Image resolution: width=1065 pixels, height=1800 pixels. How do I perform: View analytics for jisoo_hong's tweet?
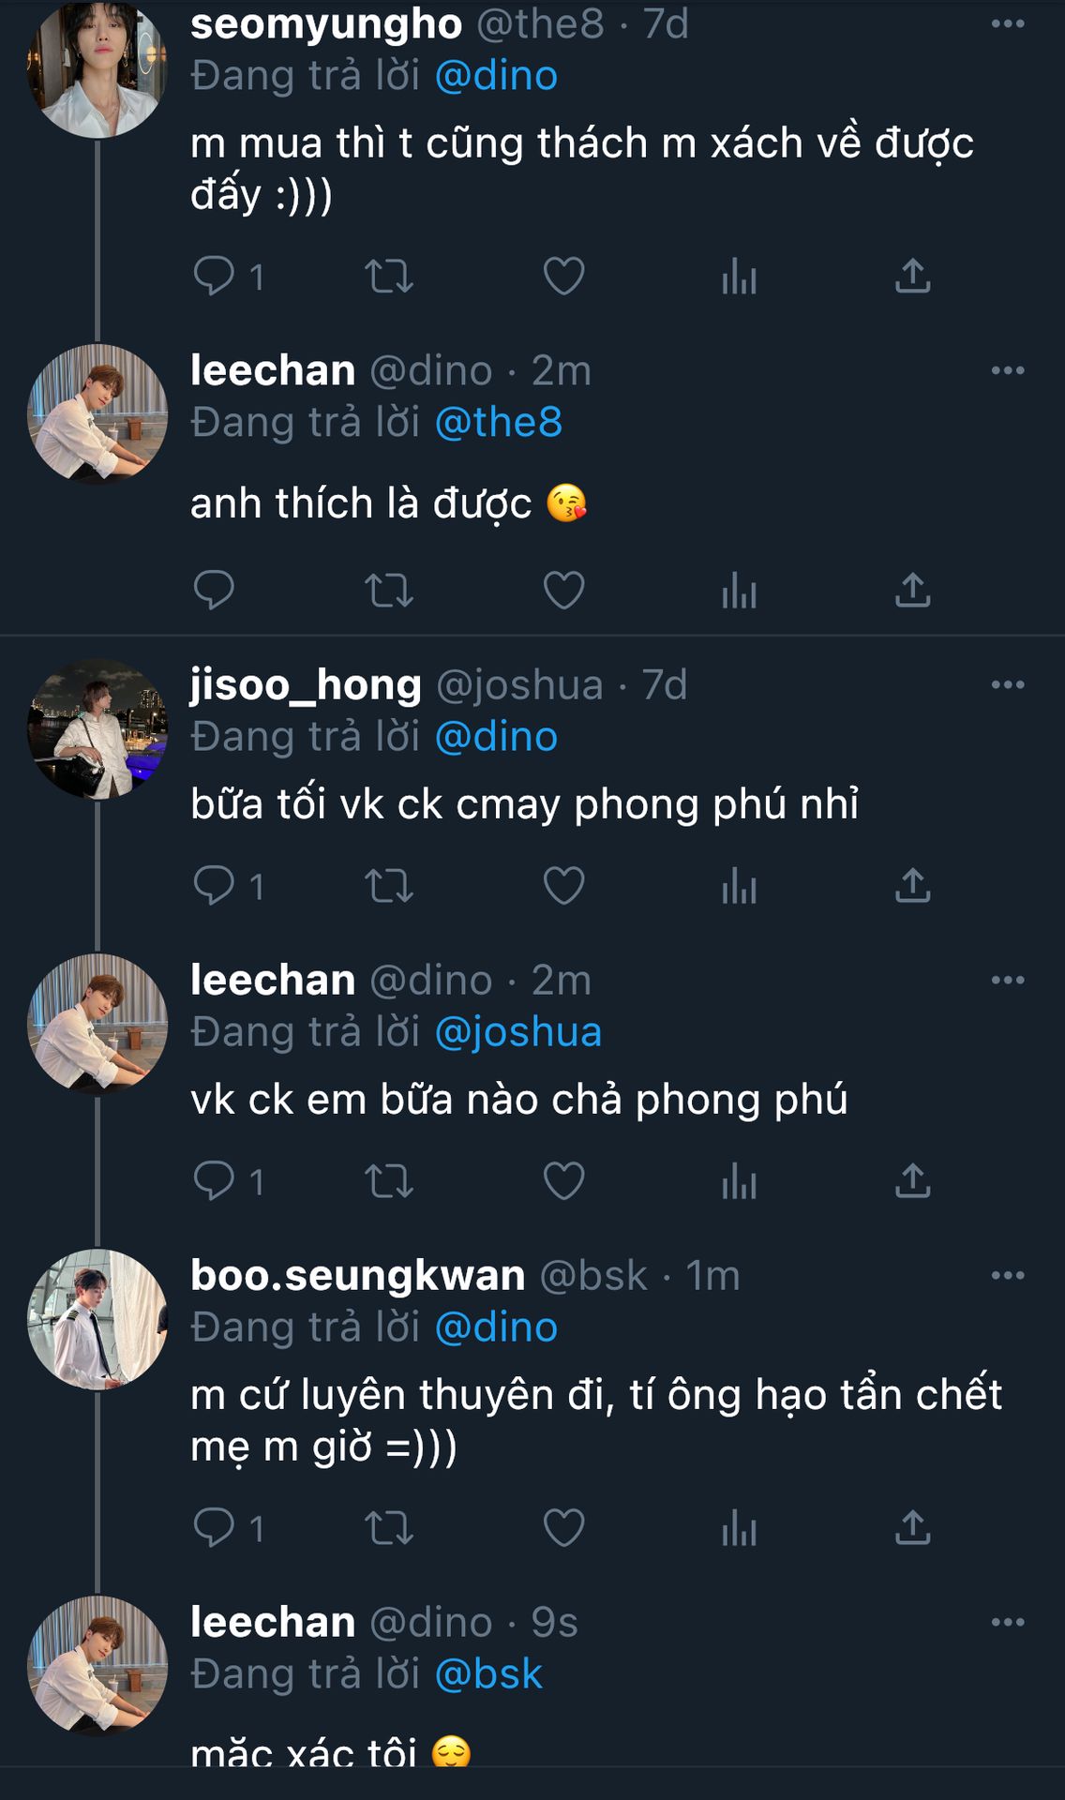739,885
